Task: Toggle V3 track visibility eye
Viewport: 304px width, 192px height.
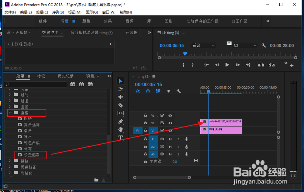Action: 170,115
